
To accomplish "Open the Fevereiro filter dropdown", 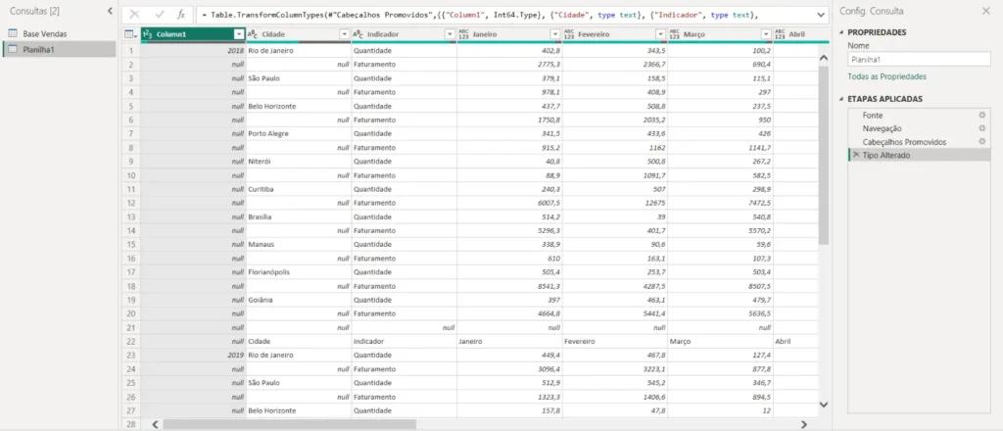I will point(661,34).
